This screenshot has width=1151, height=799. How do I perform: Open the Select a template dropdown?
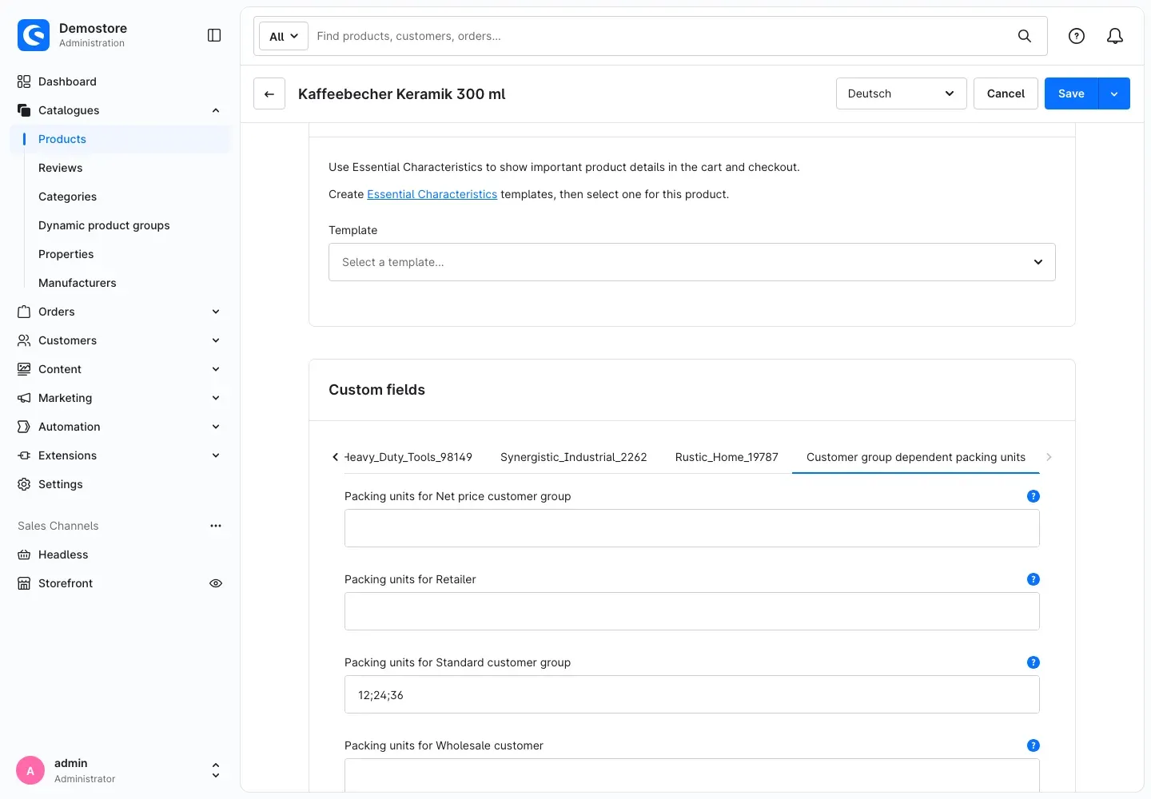[x=692, y=262]
